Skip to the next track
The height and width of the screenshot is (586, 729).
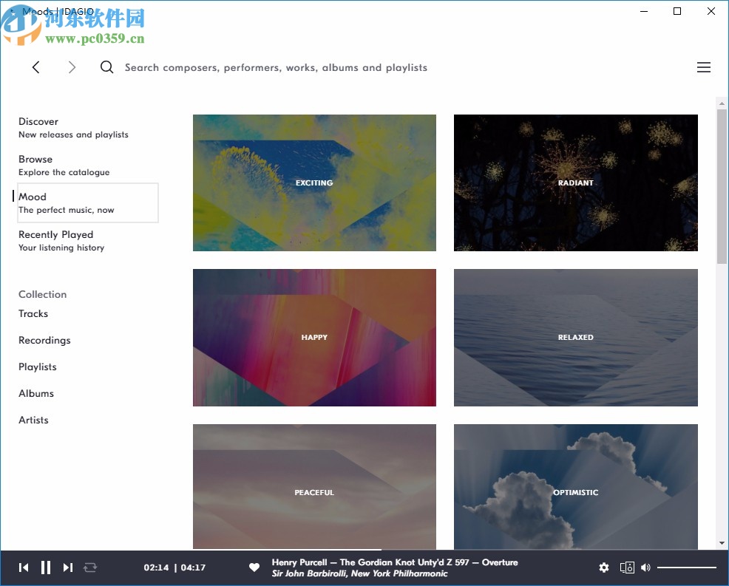coord(68,567)
